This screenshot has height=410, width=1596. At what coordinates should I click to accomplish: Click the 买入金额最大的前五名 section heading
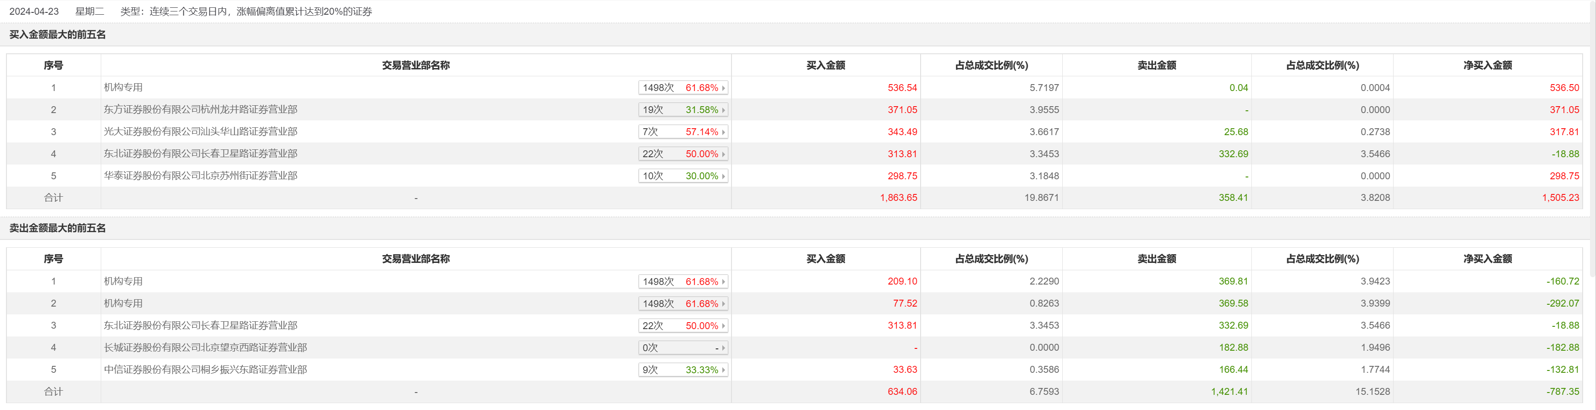58,34
